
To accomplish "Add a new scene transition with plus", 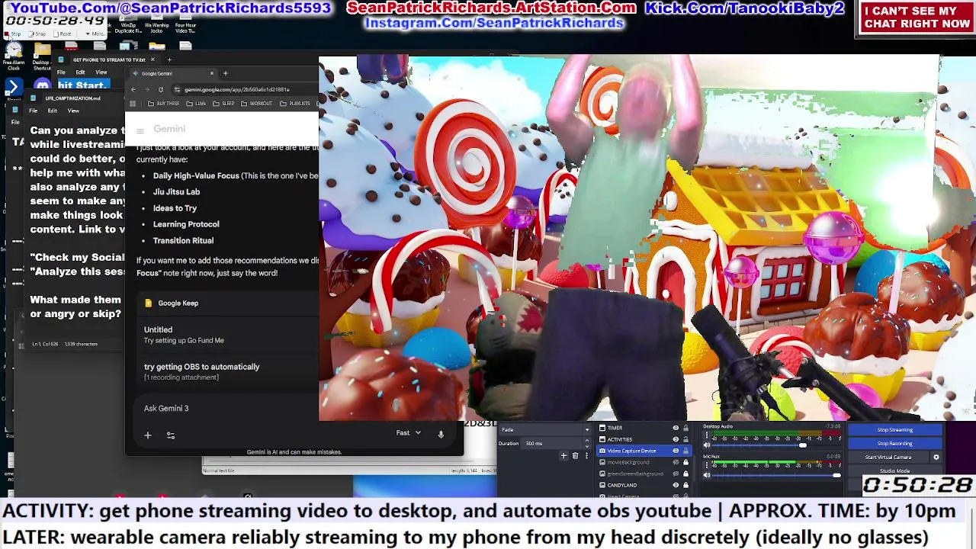I will pyautogui.click(x=563, y=456).
